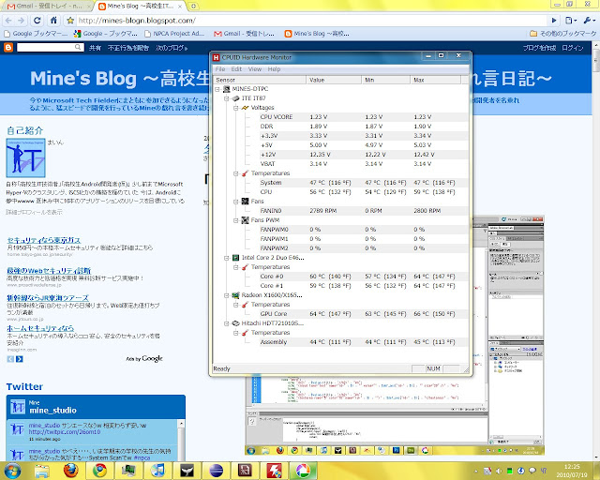Switch to the Gmail tab

[48, 7]
